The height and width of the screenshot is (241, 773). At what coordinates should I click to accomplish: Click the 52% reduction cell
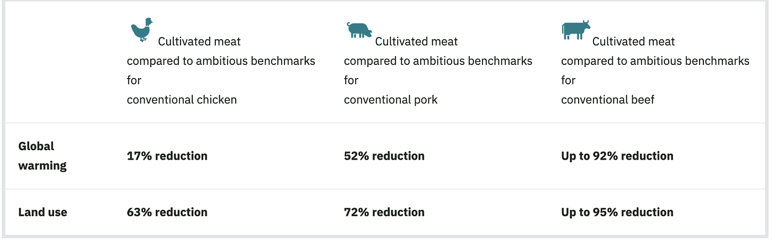(384, 156)
